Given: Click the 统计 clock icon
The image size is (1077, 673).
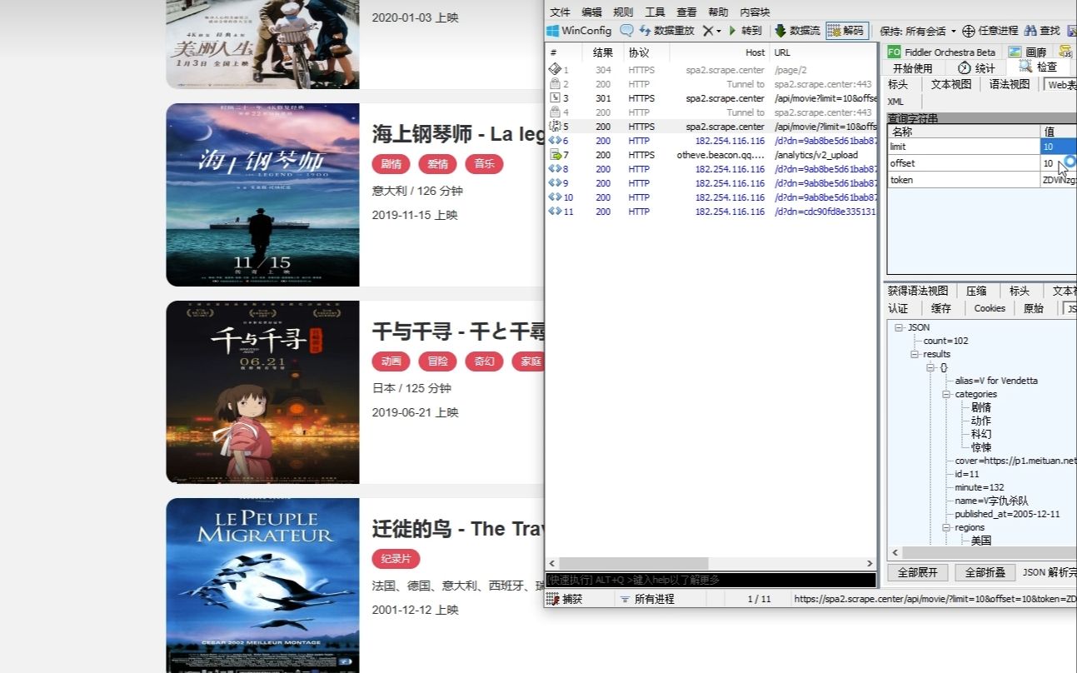Looking at the screenshot, I should point(965,67).
